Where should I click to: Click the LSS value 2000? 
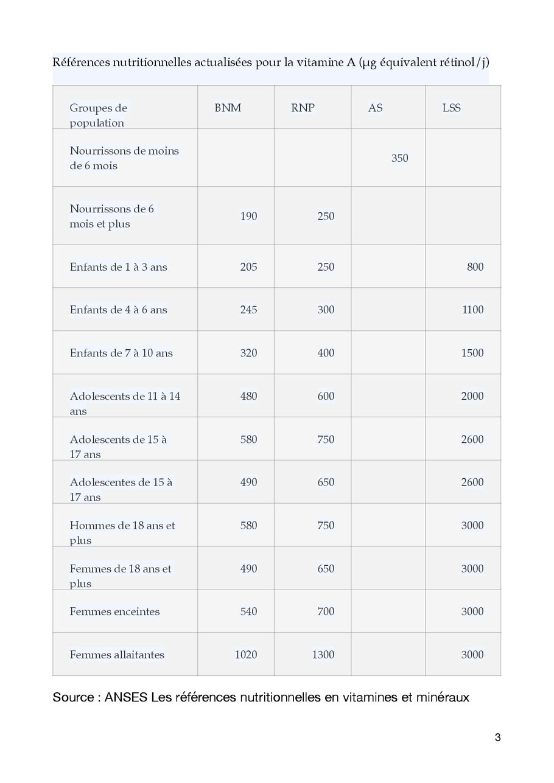coord(472,396)
